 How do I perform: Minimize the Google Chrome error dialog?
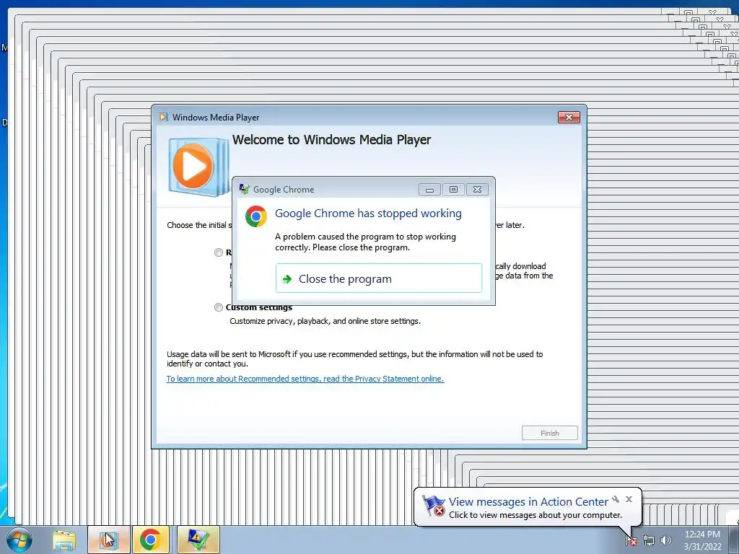pos(429,190)
